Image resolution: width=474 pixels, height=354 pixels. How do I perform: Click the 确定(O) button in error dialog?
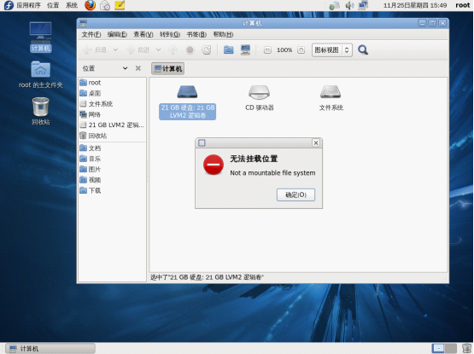click(296, 194)
